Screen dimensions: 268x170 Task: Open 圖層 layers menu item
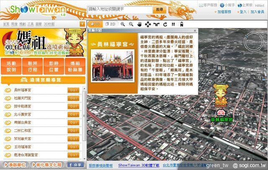click(39, 24)
